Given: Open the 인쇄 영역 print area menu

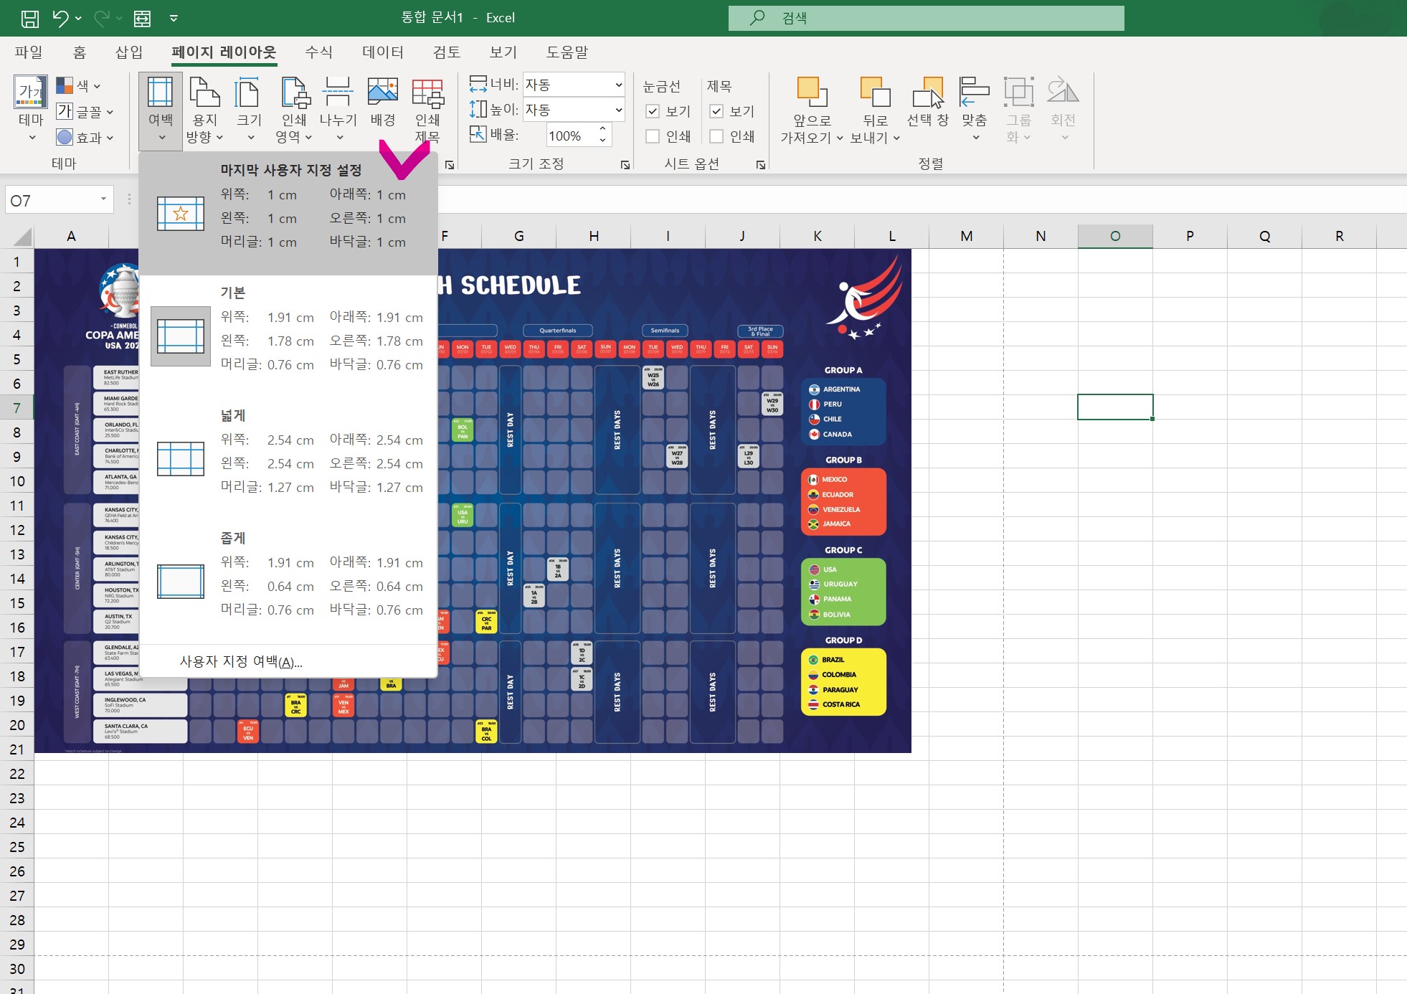Looking at the screenshot, I should (x=294, y=110).
